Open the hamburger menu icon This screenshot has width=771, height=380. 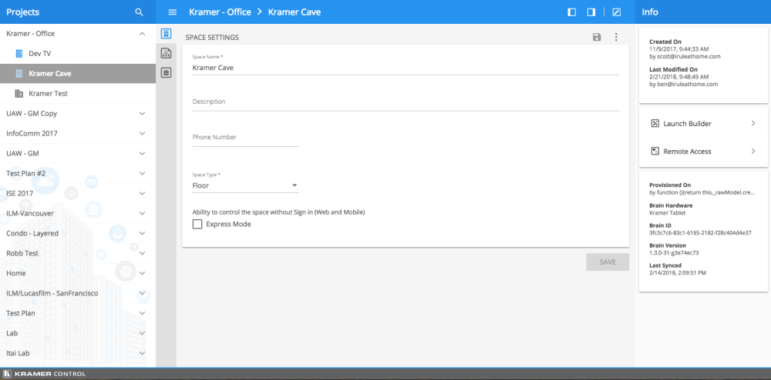tap(172, 12)
